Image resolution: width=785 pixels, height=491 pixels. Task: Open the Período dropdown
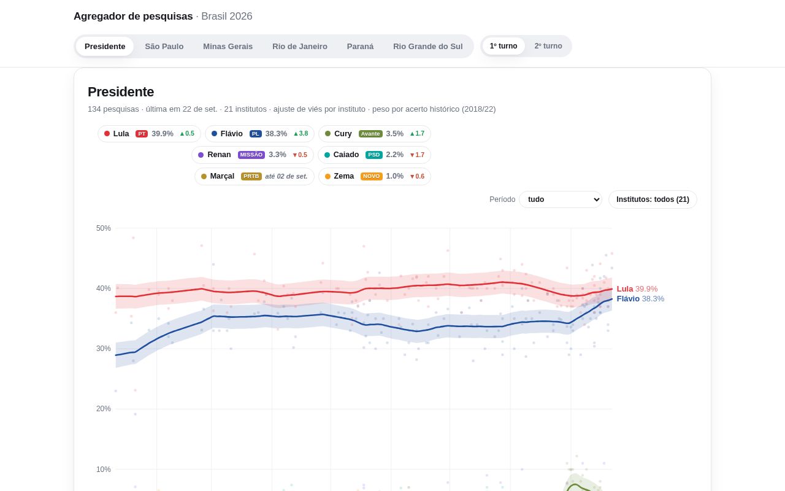(561, 199)
